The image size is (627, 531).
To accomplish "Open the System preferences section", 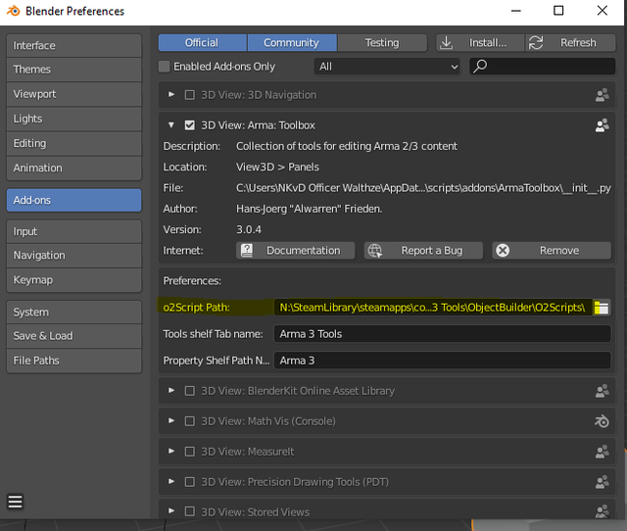I will pyautogui.click(x=74, y=313).
